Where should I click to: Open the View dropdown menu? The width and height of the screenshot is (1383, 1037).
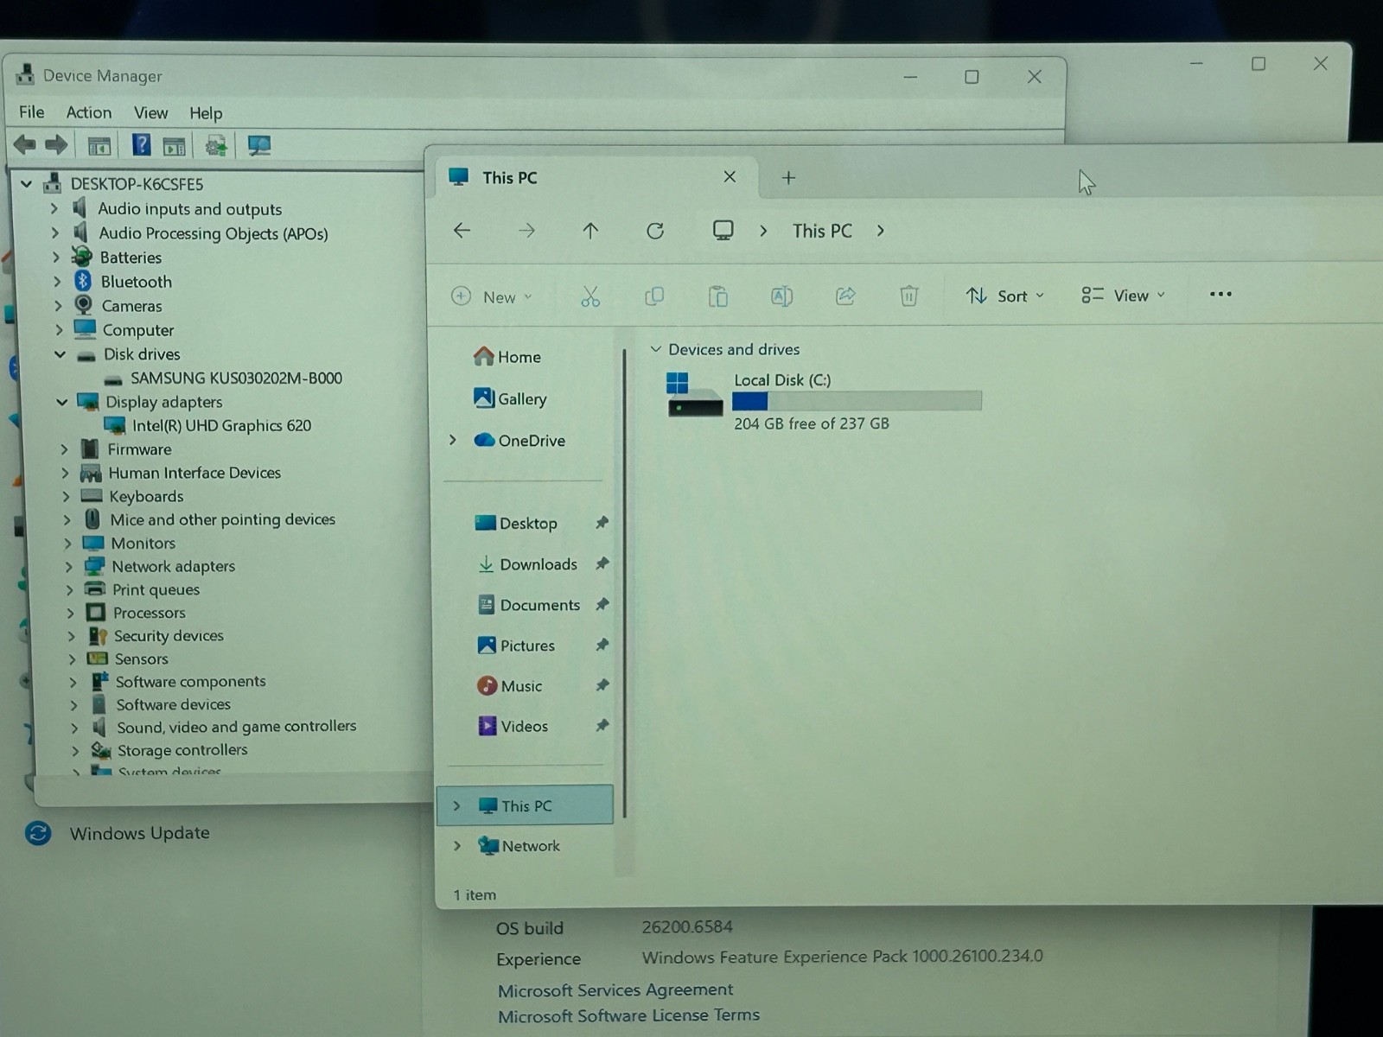tap(1124, 296)
